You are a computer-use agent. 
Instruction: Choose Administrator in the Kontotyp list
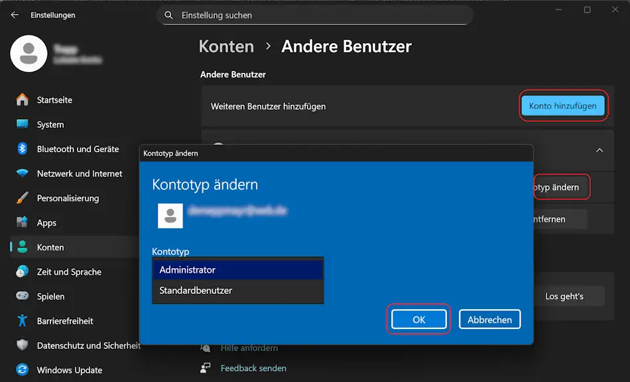click(x=237, y=270)
